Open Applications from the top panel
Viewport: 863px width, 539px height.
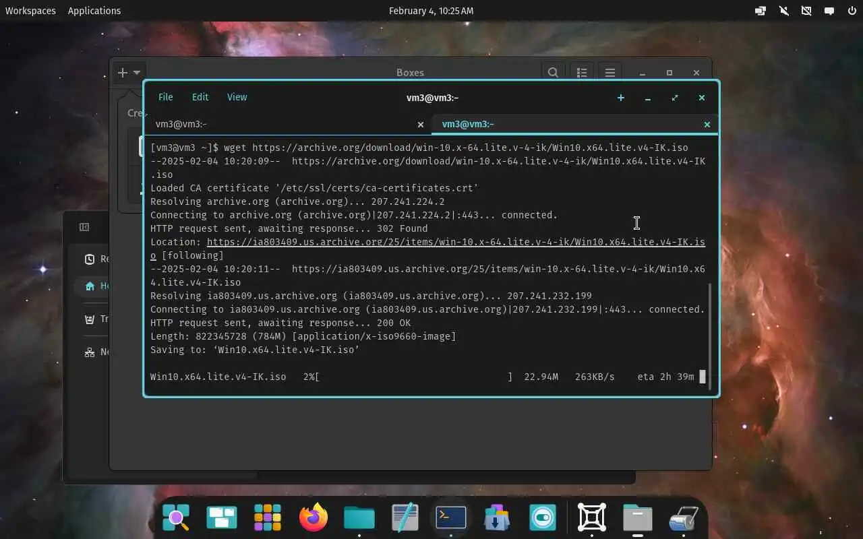[94, 11]
